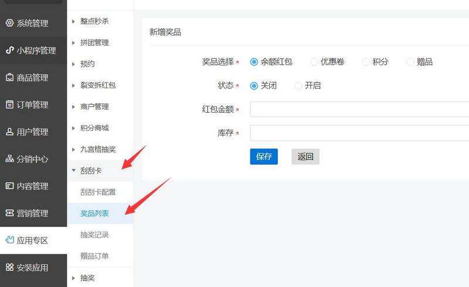Open the 刮刮卡配置 submenu item

coord(98,192)
